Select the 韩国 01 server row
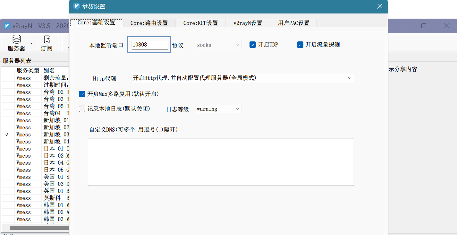The image size is (457, 235). tap(35, 205)
